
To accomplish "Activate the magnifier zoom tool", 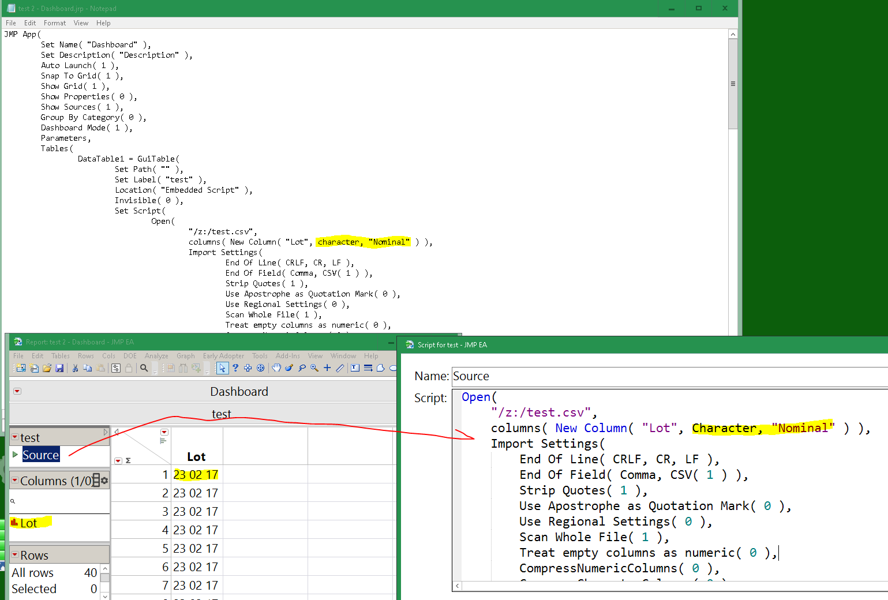I will [314, 367].
